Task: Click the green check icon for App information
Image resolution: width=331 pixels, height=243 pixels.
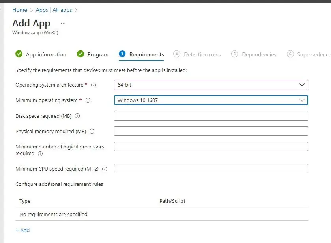Action: [x=19, y=54]
